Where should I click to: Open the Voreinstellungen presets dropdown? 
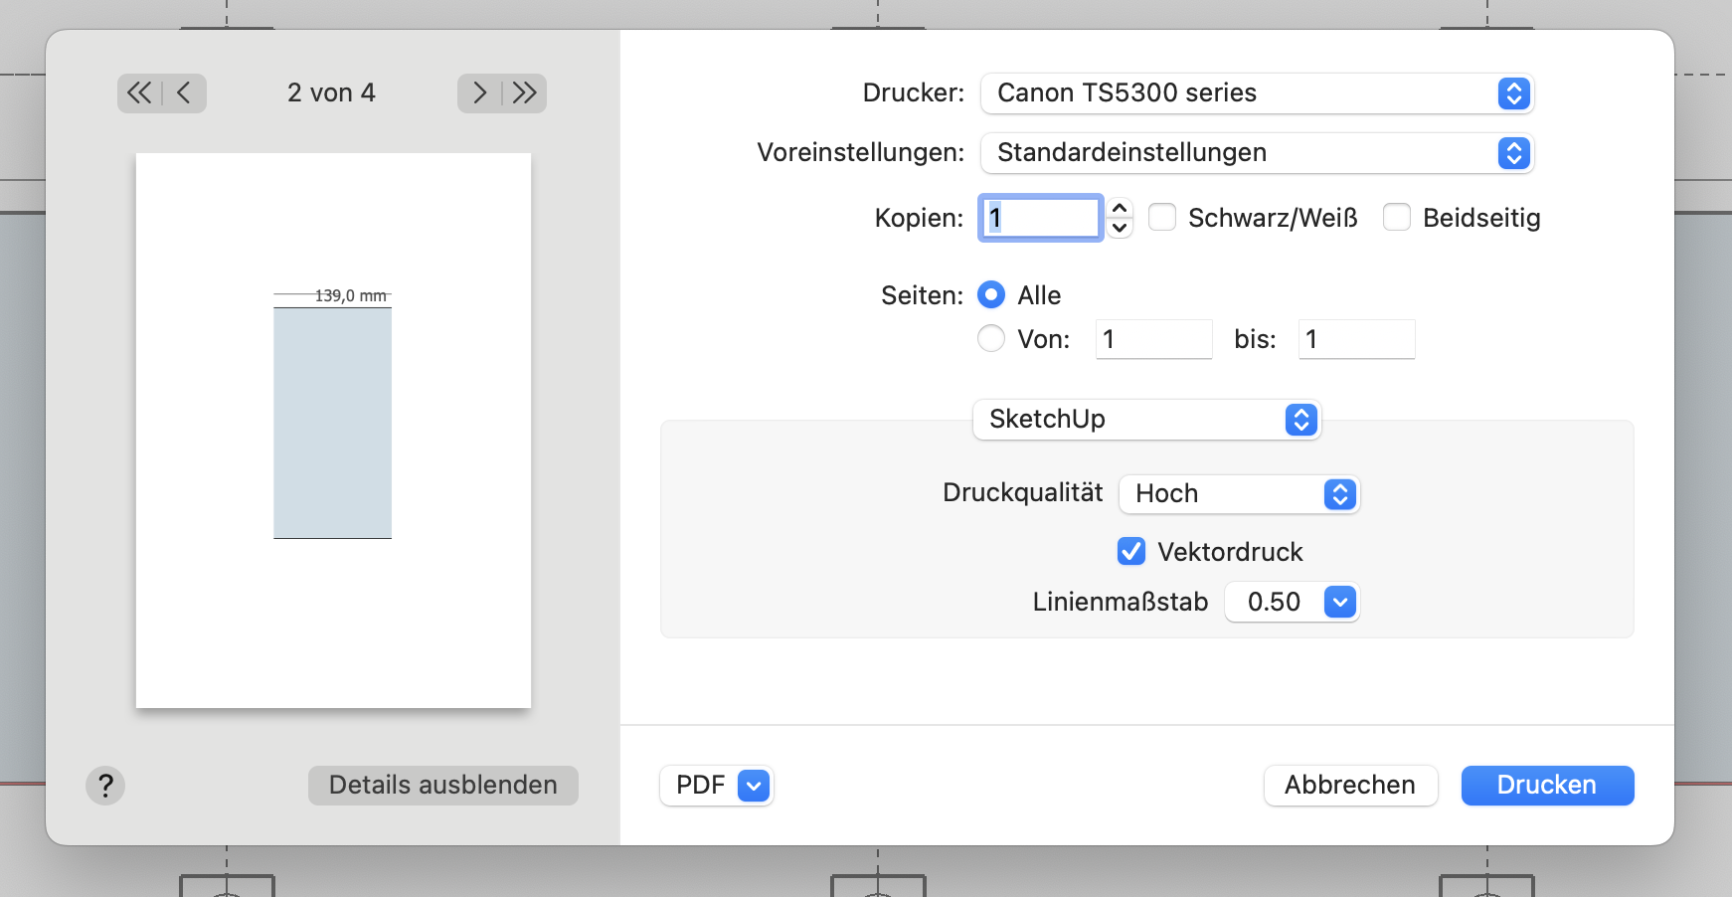pos(1257,153)
